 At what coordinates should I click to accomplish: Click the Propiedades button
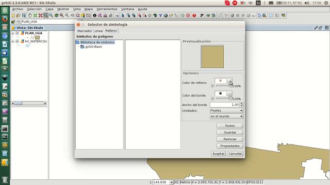point(230,146)
